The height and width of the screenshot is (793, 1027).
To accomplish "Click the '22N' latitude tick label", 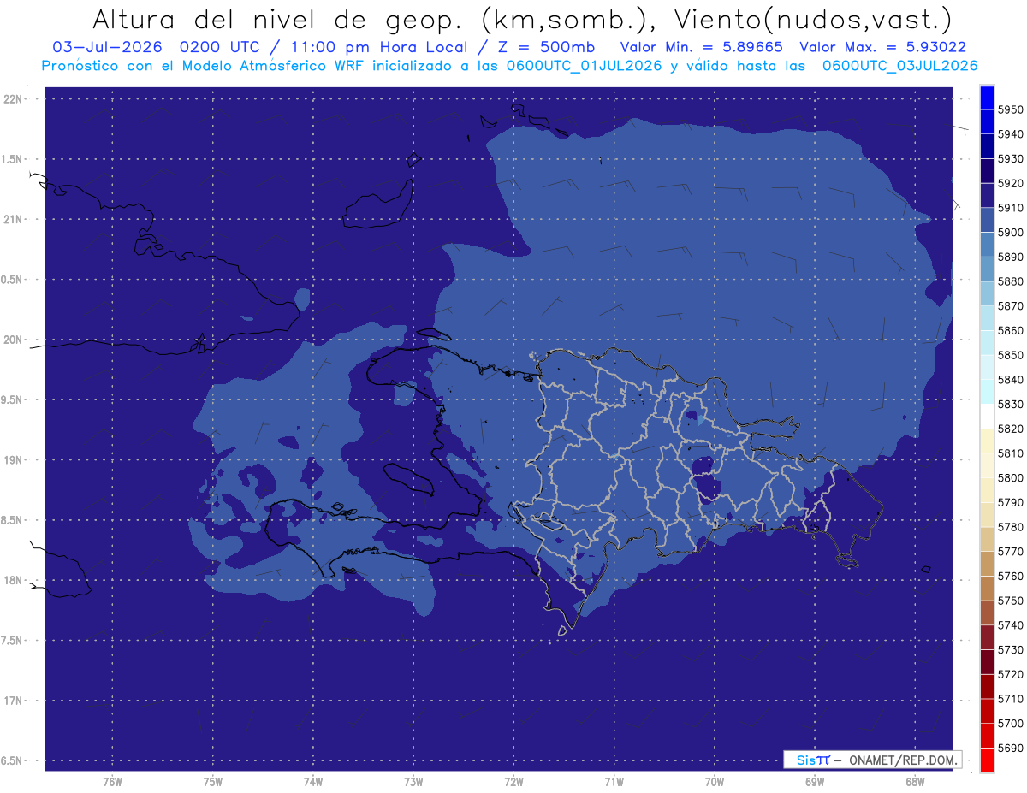I will [x=13, y=99].
